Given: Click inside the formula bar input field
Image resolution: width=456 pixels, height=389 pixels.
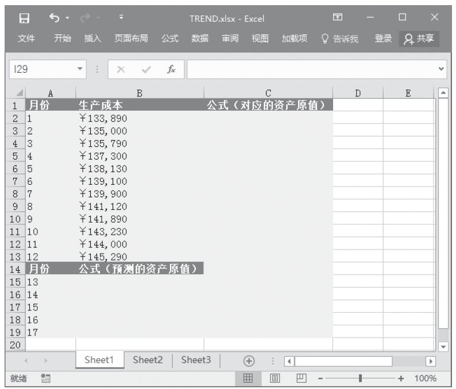Looking at the screenshot, I should 310,69.
